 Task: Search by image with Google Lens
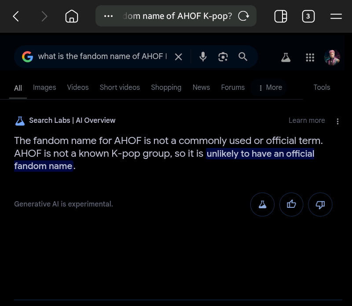[223, 57]
